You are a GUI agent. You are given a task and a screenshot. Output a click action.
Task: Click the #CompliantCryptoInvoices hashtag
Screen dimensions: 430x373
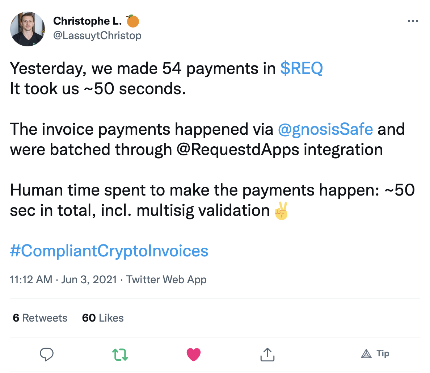(109, 251)
